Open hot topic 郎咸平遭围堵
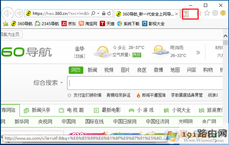 (x=154, y=95)
